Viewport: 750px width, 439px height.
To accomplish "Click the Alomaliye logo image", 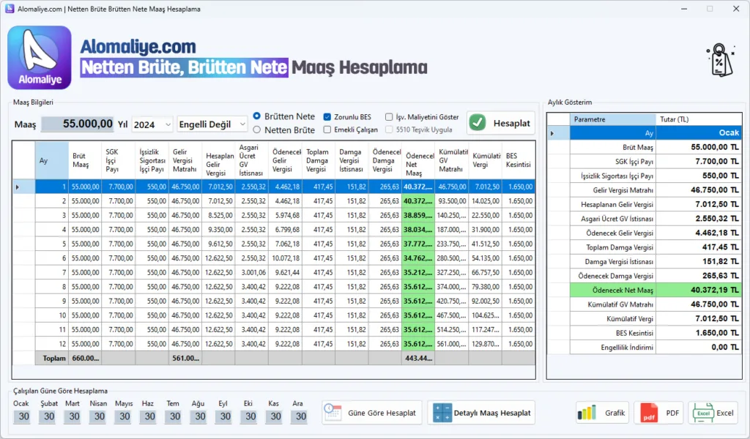I will 40,57.
